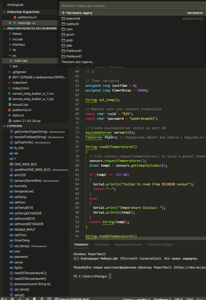
Task: Click the plus icon beside Настроить задачу
Action: click(x=63, y=13)
